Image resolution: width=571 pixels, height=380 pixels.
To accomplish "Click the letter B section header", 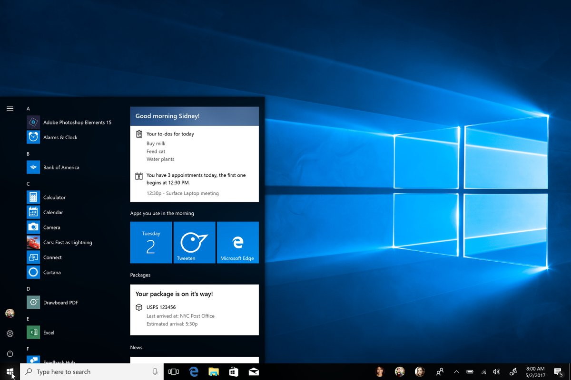I will [x=28, y=154].
